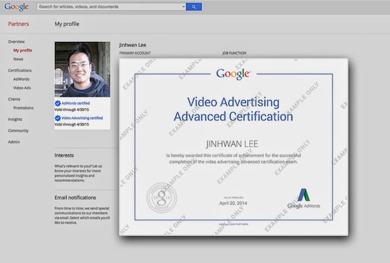
Task: Click the Google AdWords logo on certificate
Action: point(304,199)
